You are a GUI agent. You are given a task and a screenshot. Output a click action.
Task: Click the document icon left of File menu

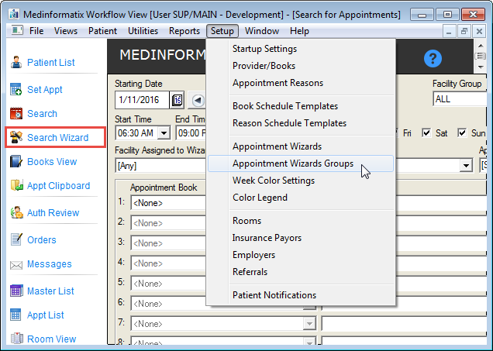17,30
